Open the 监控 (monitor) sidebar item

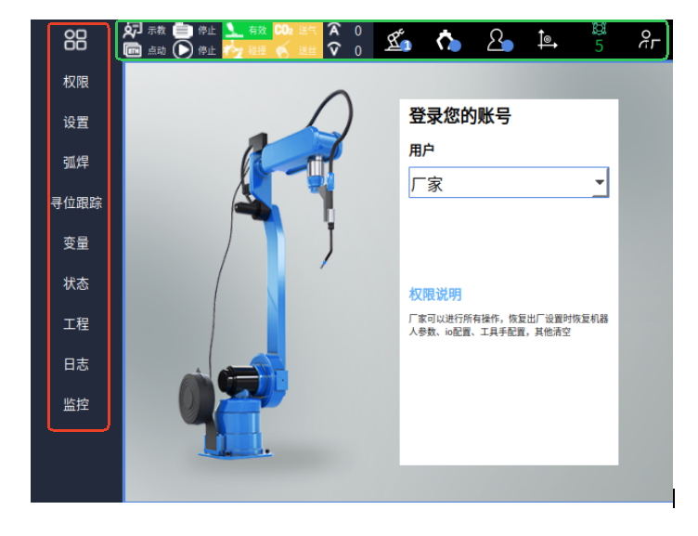[76, 404]
